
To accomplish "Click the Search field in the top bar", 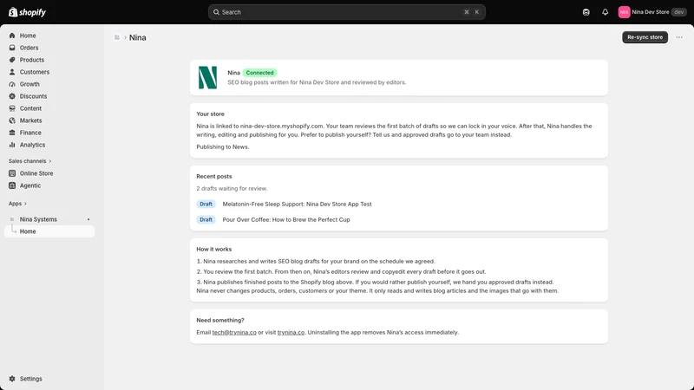I will (x=346, y=12).
